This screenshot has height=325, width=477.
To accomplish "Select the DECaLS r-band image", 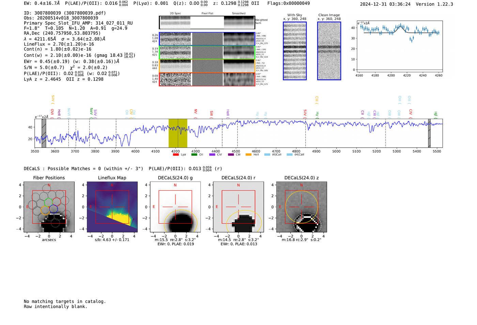I will pyautogui.click(x=238, y=207).
